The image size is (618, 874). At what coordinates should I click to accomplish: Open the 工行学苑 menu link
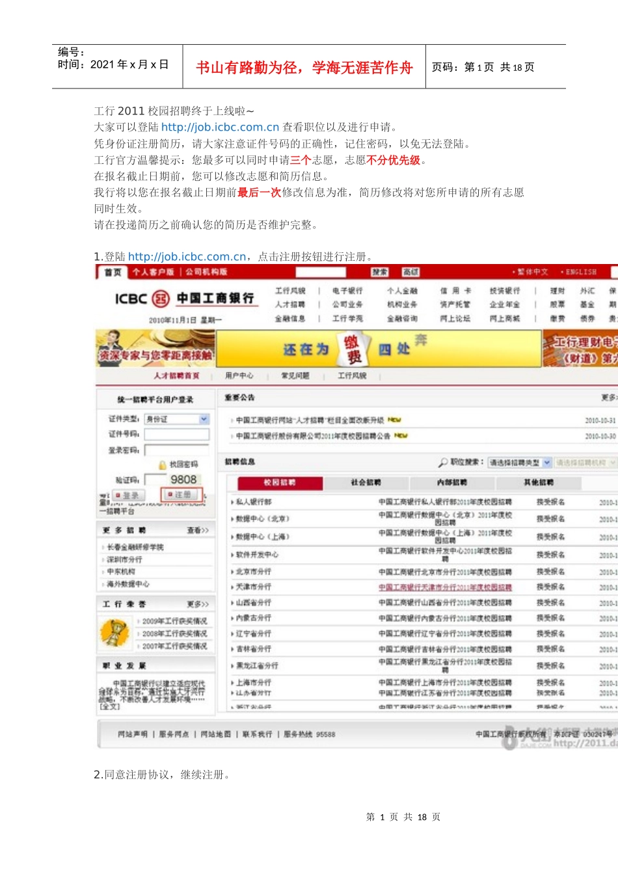(x=347, y=319)
